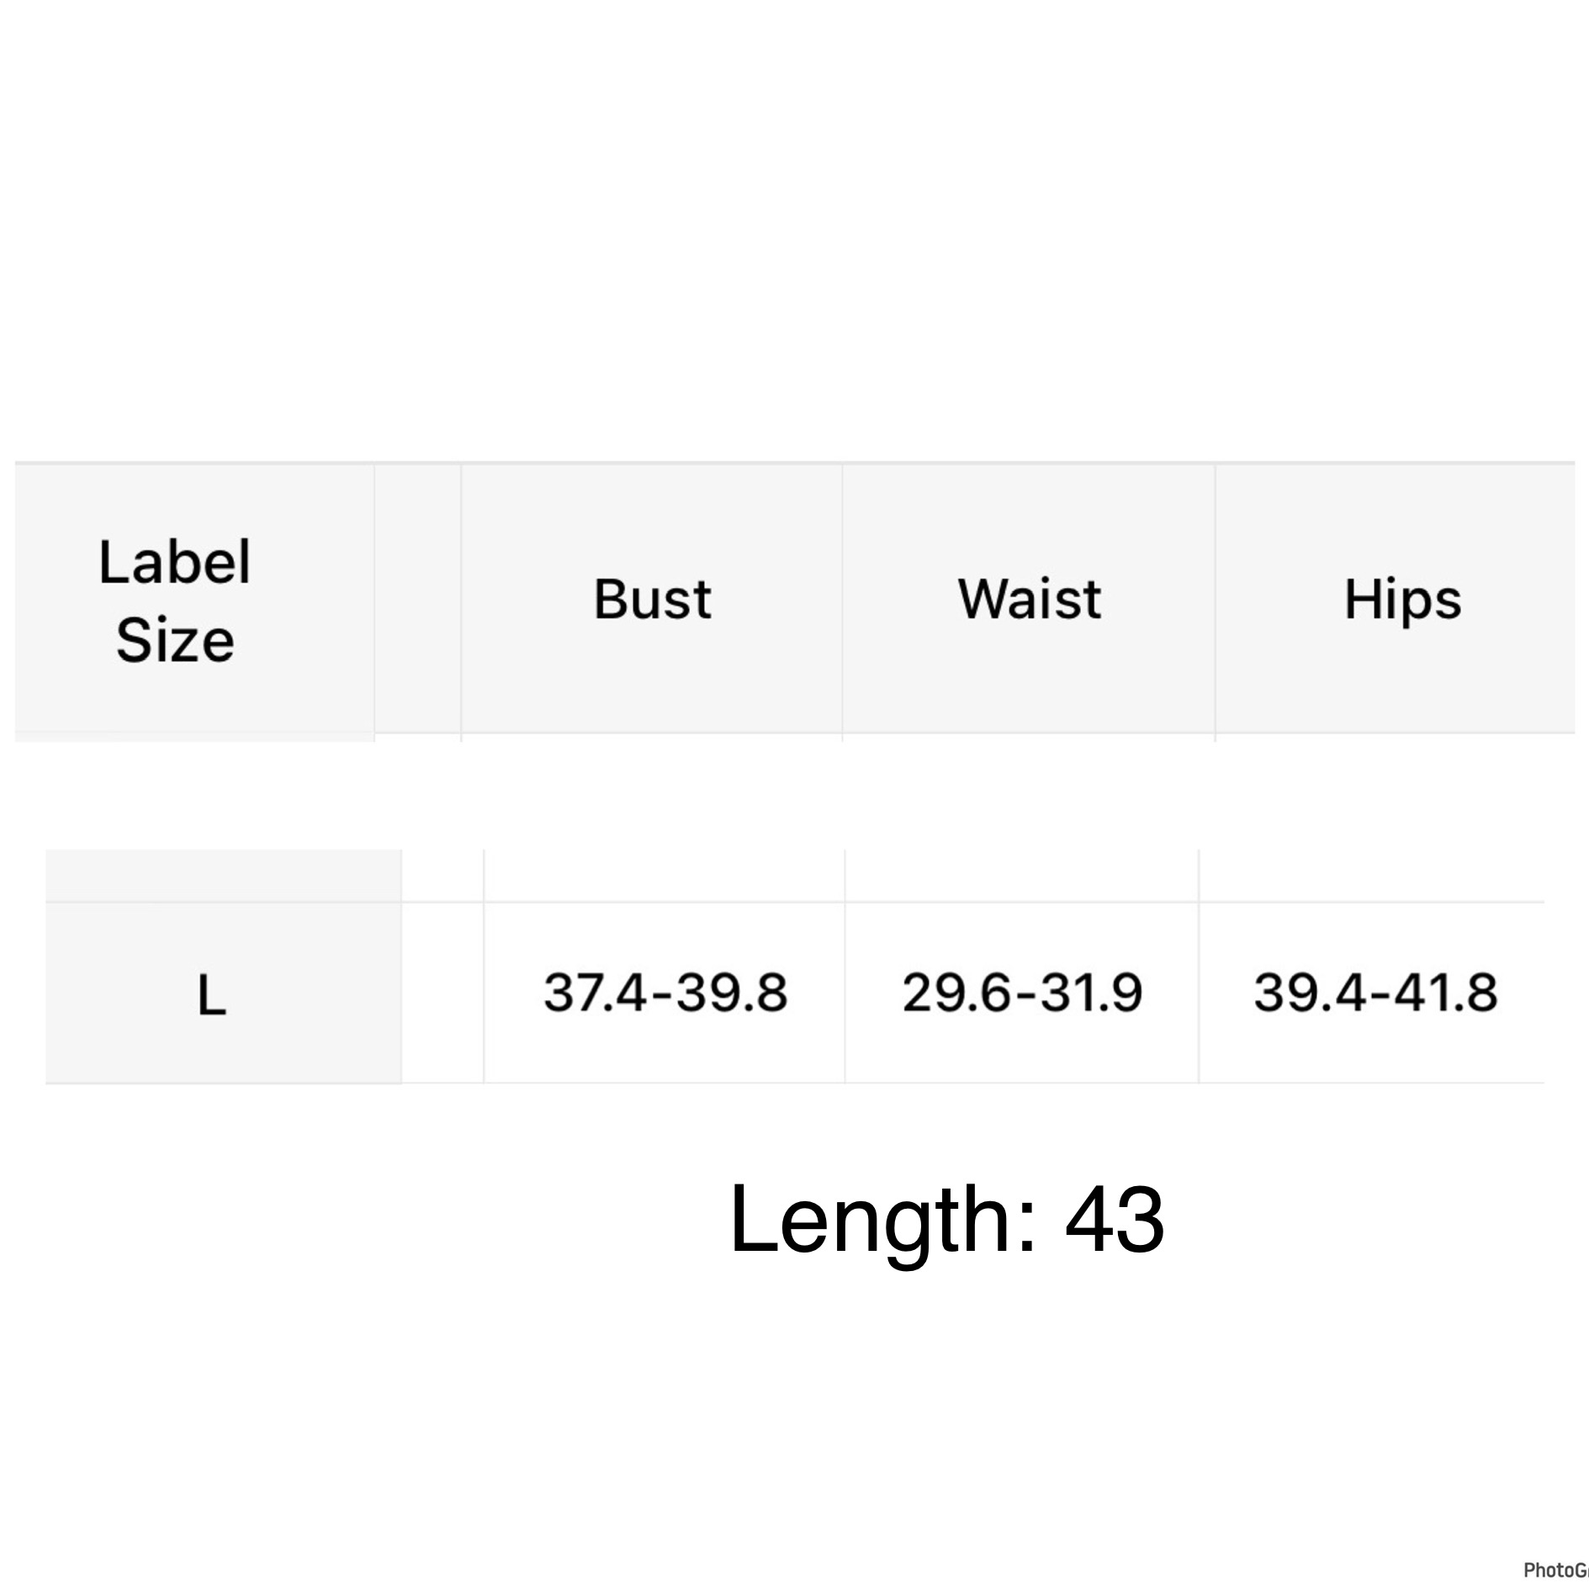
Task: Click the waist value 29.6-31.9
Action: pyautogui.click(x=1022, y=993)
